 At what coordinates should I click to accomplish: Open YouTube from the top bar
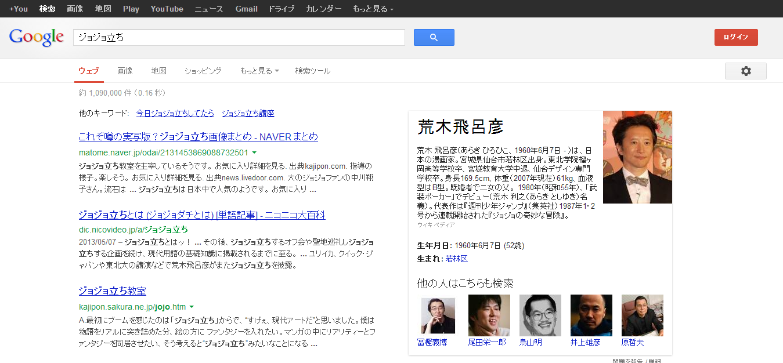pos(167,9)
